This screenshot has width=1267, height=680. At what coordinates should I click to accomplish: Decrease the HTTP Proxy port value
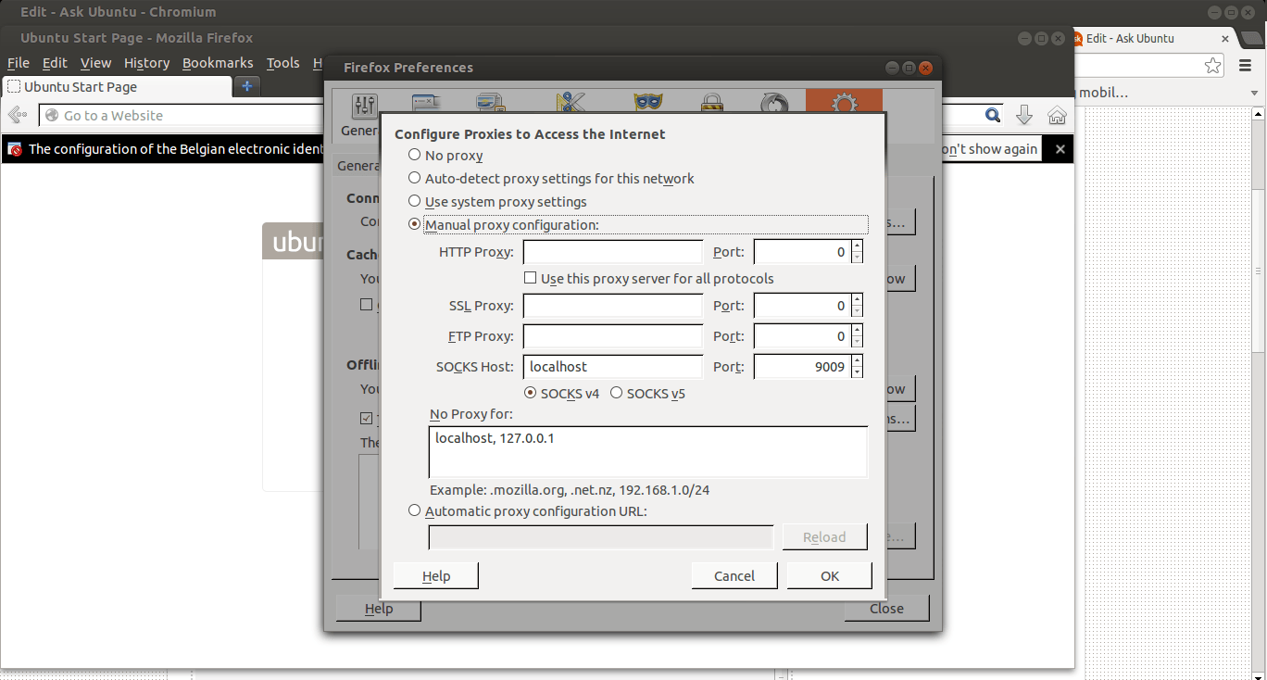tap(857, 258)
